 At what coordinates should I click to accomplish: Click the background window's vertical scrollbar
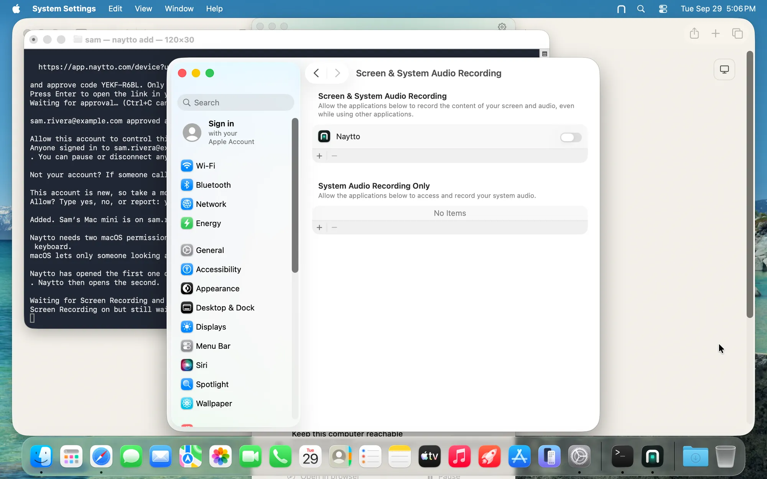coord(750,184)
